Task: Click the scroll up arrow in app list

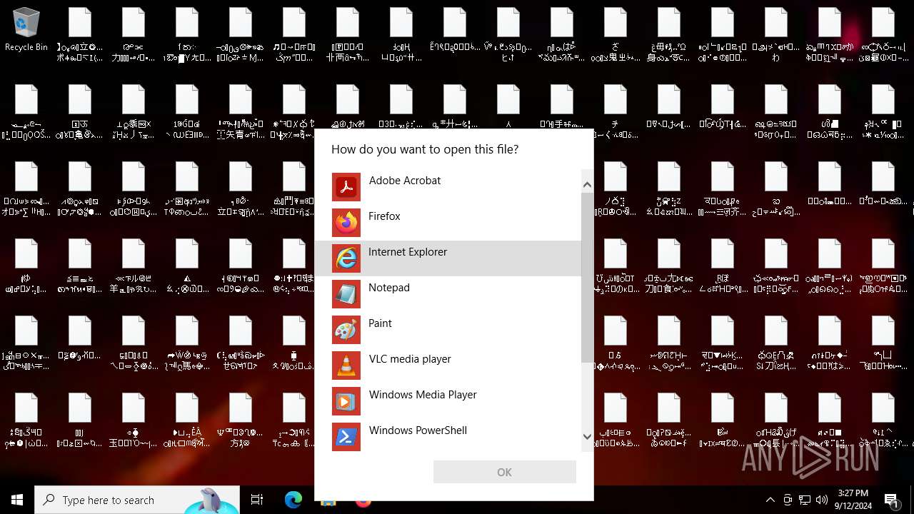Action: pyautogui.click(x=587, y=185)
